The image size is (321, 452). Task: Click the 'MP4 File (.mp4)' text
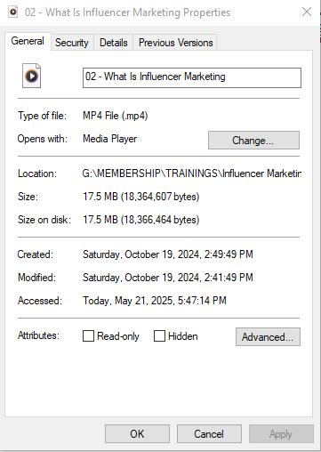tap(116, 116)
